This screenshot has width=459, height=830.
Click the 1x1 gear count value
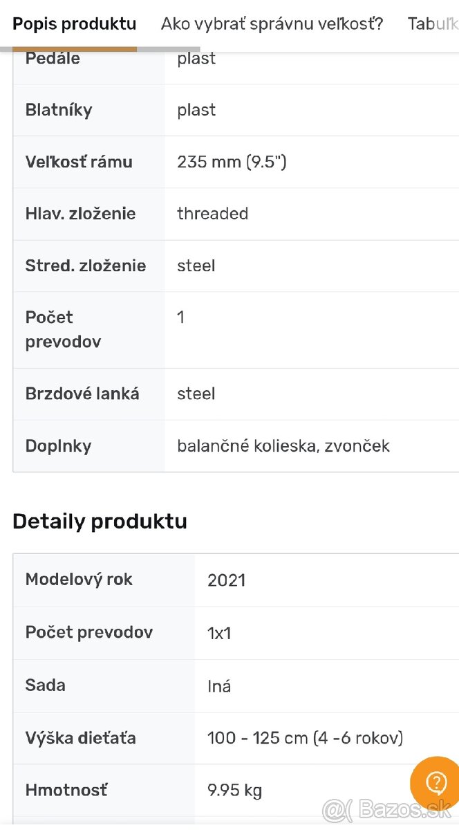click(x=219, y=633)
